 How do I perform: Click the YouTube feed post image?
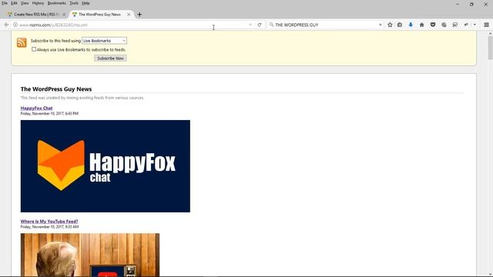90,255
